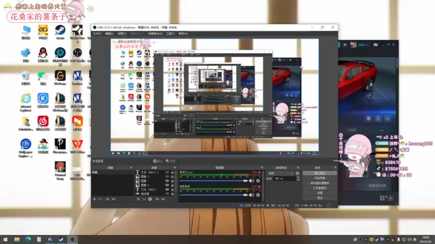Open the 视图(V) menu

tap(122, 34)
